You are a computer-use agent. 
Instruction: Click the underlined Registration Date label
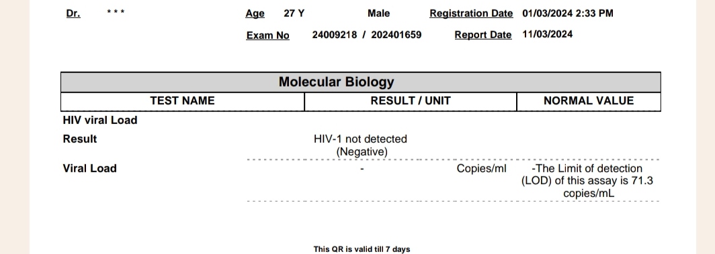click(x=471, y=13)
